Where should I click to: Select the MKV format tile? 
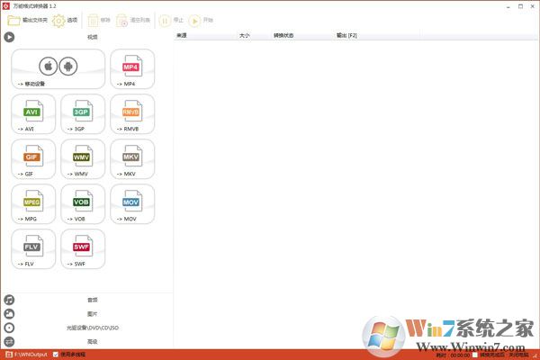[131, 159]
